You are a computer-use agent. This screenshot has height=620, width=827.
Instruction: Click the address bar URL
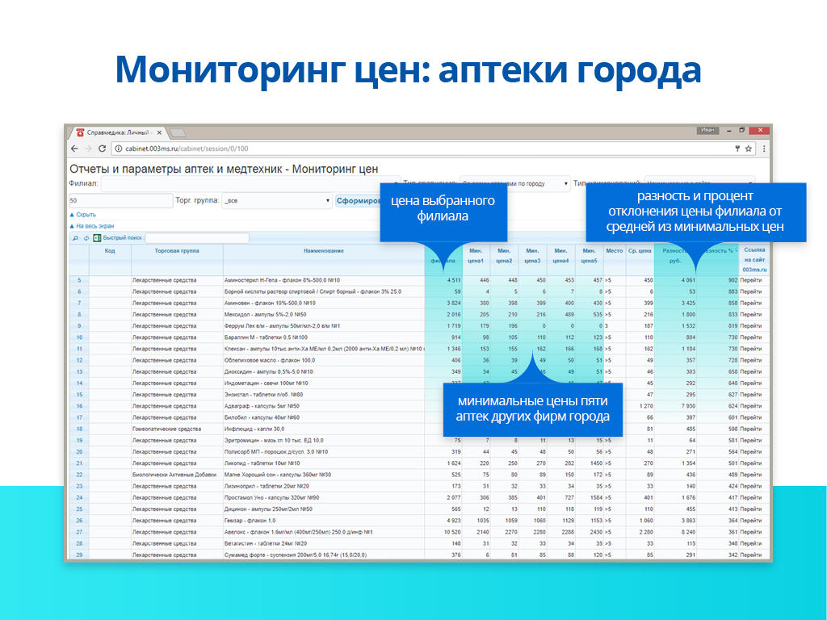(x=187, y=149)
